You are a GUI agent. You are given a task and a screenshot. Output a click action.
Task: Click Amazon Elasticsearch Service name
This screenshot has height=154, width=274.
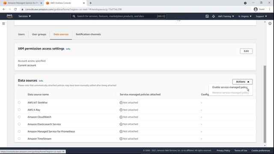(44, 124)
